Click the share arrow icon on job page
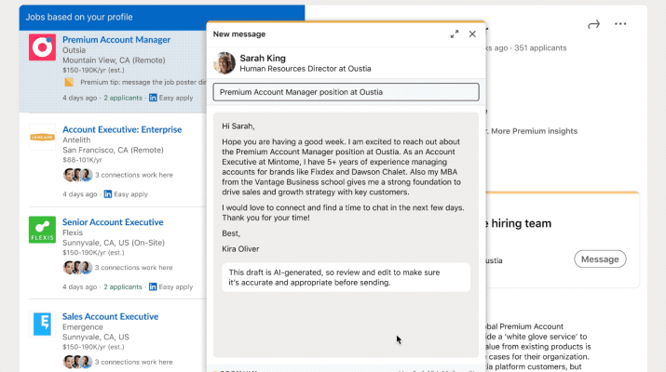666x372 pixels. coord(593,24)
